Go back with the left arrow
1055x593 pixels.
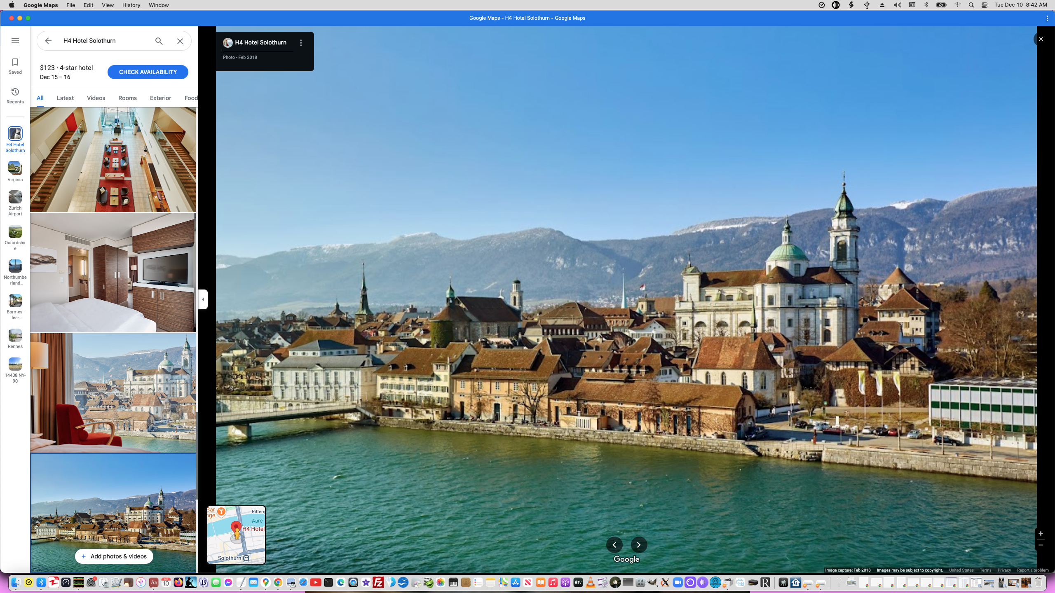point(48,41)
